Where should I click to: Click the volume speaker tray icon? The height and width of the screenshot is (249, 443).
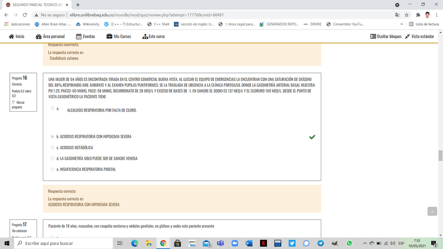[x=393, y=243]
